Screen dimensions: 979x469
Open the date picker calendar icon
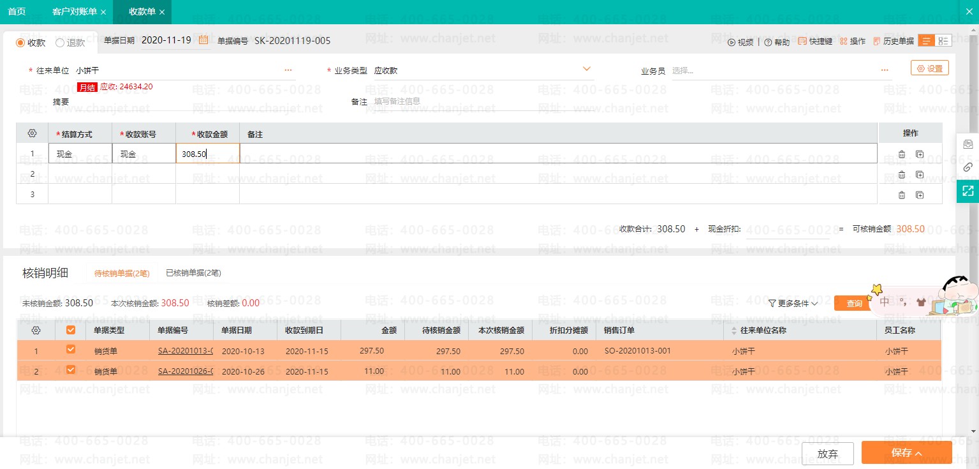(203, 40)
